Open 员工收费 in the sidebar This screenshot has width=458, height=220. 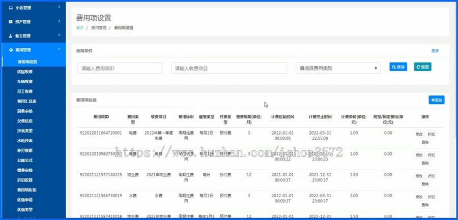click(x=25, y=91)
